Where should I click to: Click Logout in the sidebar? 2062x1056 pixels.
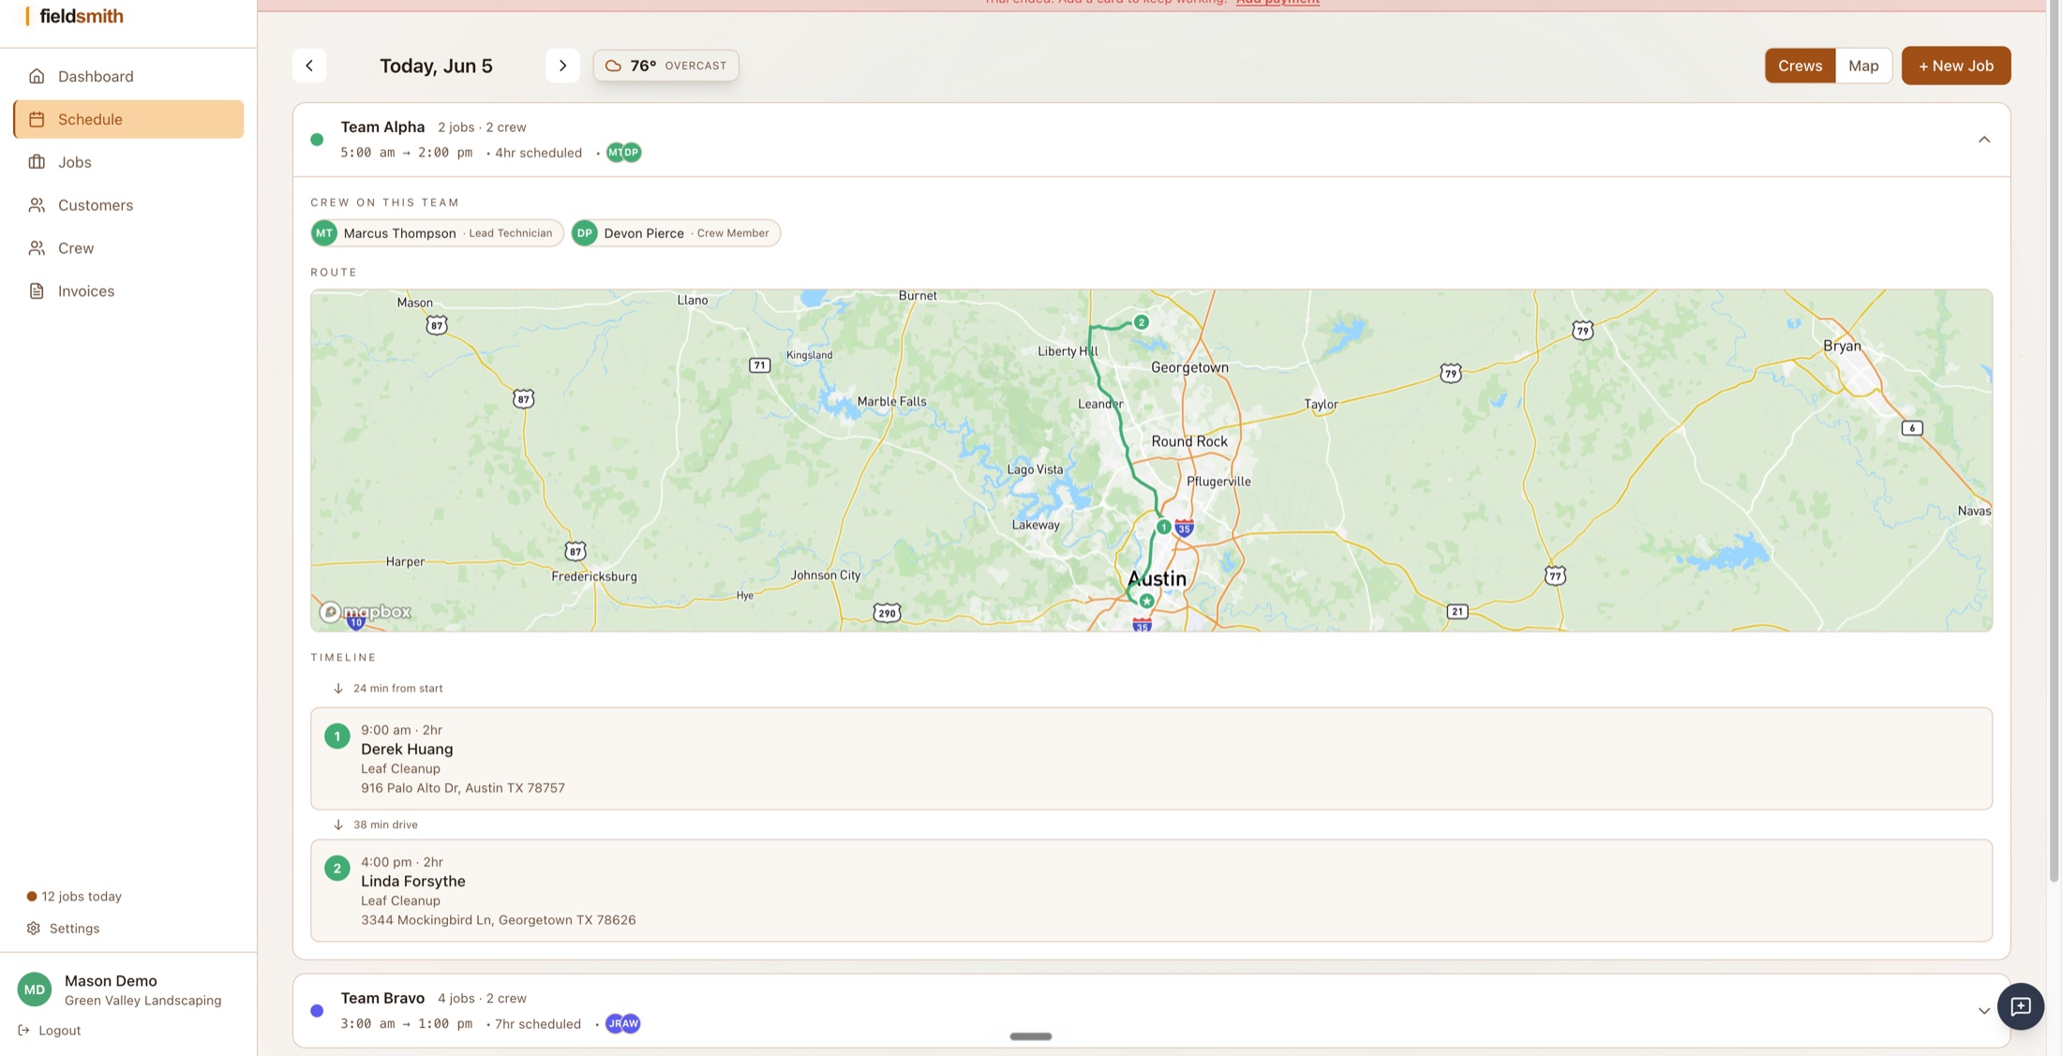(50, 1031)
